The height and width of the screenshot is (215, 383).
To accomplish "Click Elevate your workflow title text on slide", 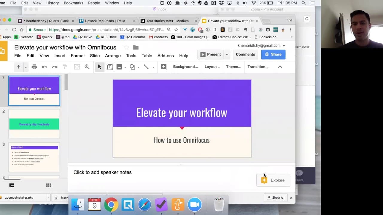I will coord(182,113).
